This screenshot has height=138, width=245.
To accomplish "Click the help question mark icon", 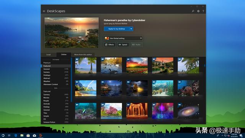I will tap(203, 11).
